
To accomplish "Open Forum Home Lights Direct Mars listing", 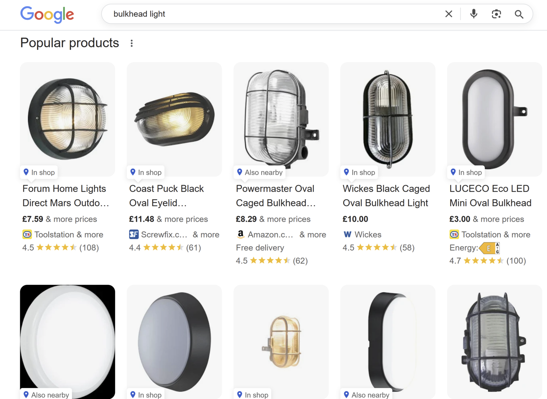I will coord(65,196).
